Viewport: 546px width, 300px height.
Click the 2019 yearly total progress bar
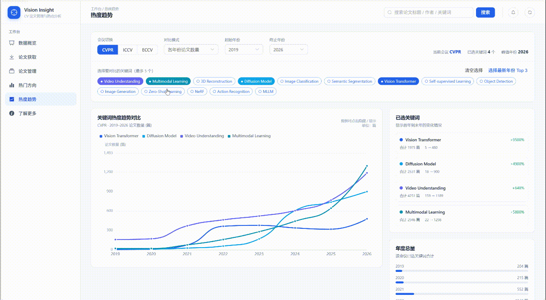tap(462, 271)
